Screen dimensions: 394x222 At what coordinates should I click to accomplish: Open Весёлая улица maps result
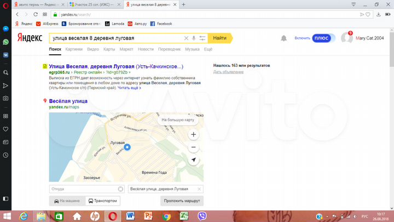[68, 101]
